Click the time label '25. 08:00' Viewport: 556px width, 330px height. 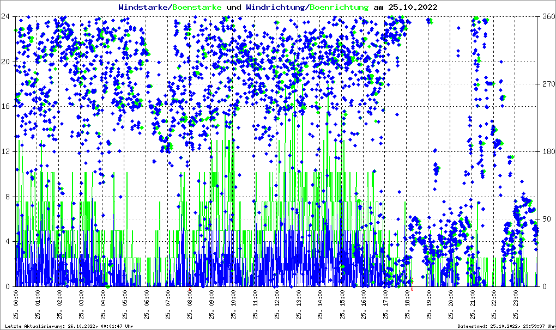point(190,304)
